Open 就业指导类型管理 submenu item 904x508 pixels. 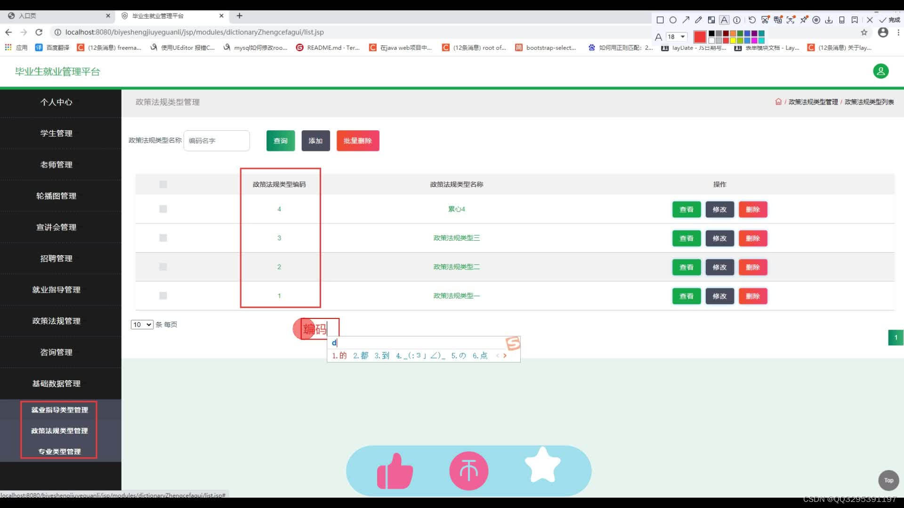coord(60,410)
